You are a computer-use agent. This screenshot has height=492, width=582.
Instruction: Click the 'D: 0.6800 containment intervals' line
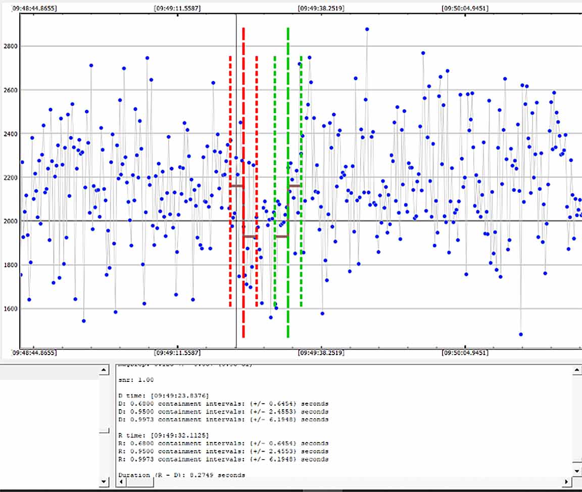[x=223, y=404]
